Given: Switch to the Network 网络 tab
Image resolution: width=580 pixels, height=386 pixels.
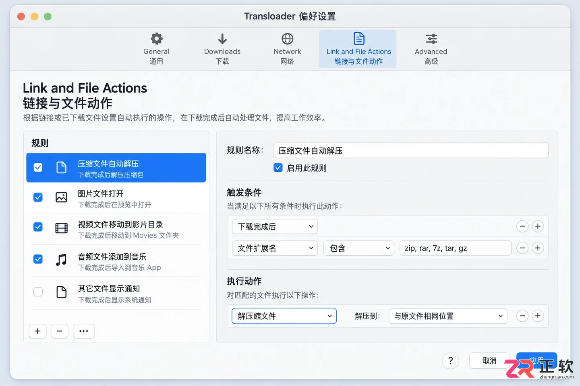Looking at the screenshot, I should [287, 49].
